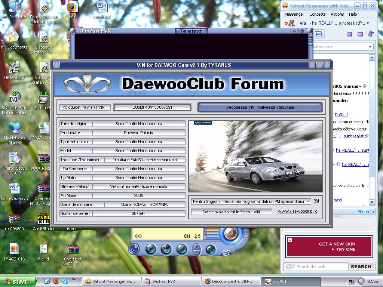This screenshot has width=383, height=287.
Task: Click the meci link in Yahoo! Messenger
Action: pos(338,200)
